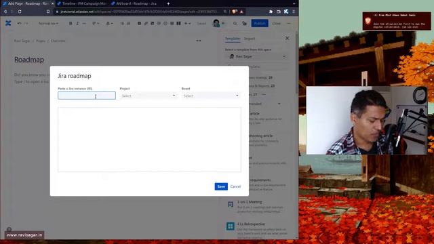The width and height of the screenshot is (434, 244).
Task: Open the Brave Rewards triangle icon
Action: point(241,12)
